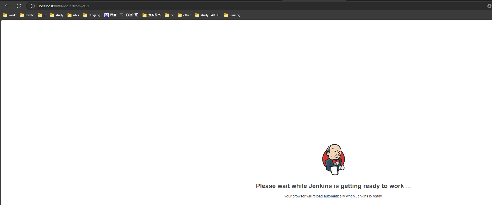Click the browser reload notice text
Screen dimensions: 492x205
[x=333, y=196]
